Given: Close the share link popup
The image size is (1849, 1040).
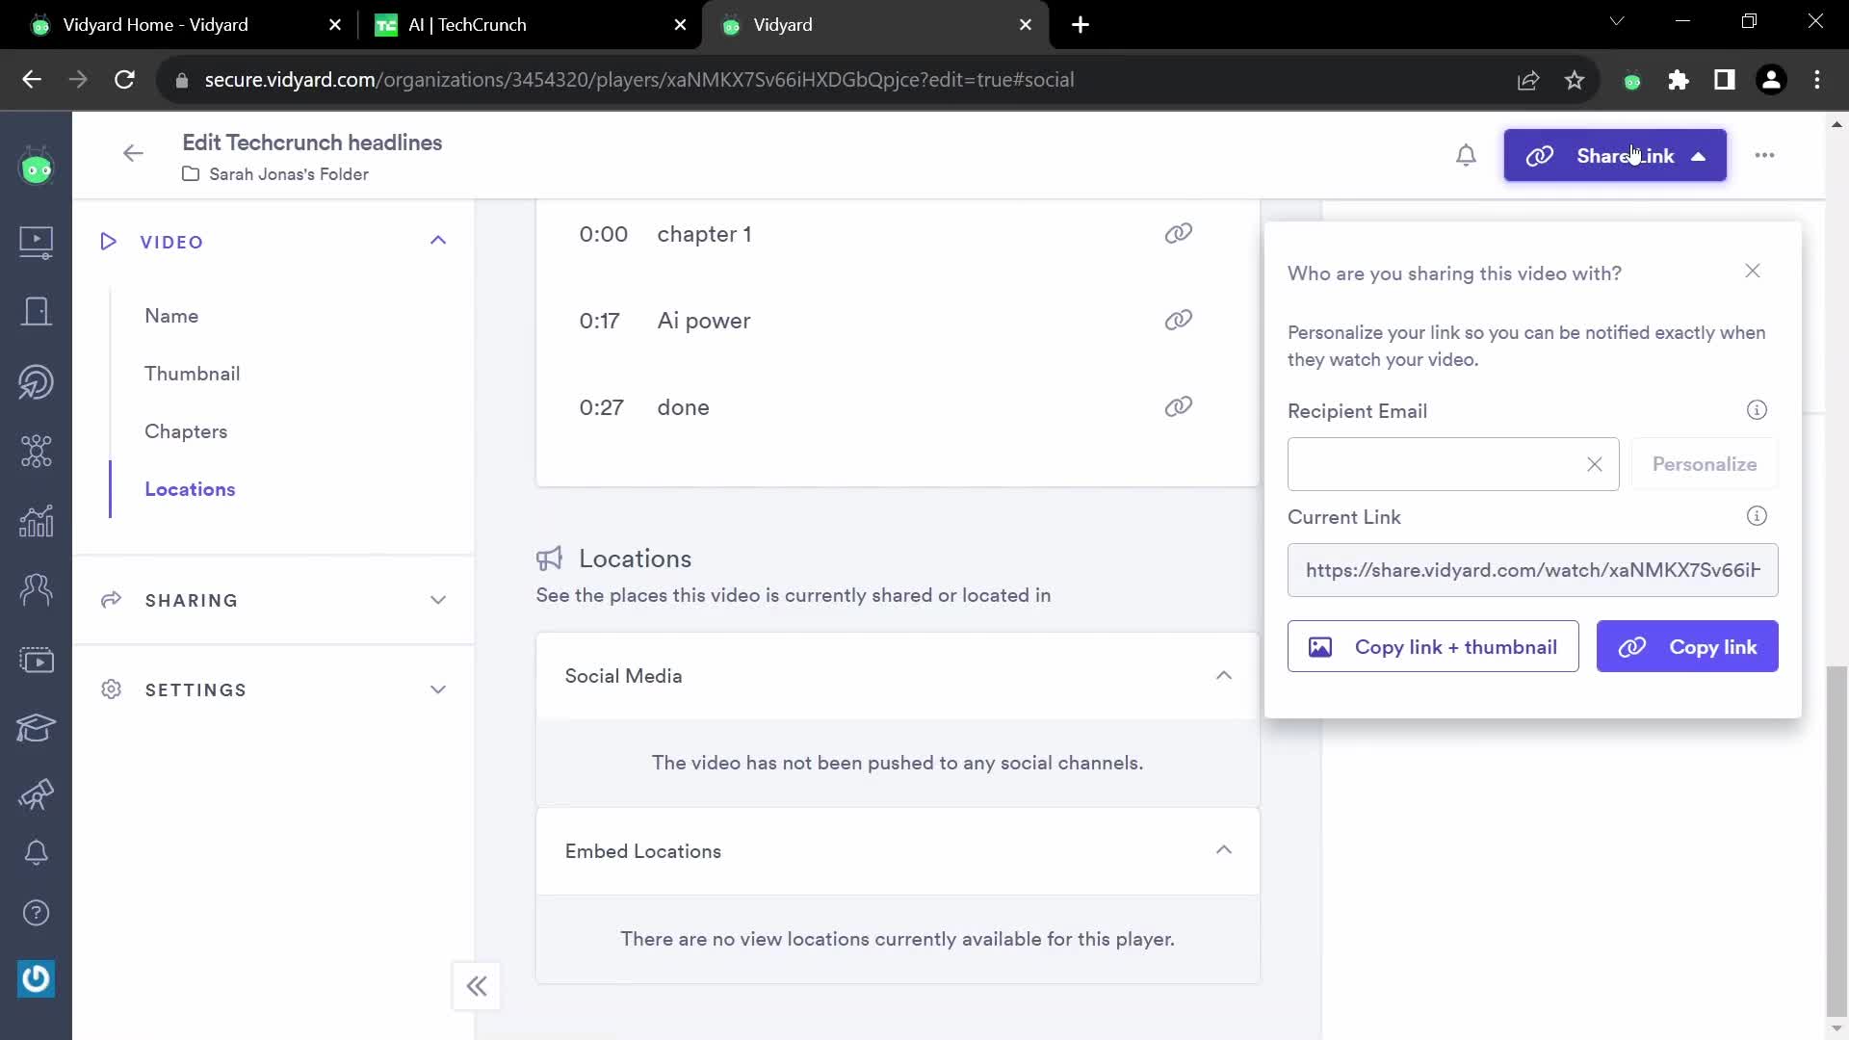Looking at the screenshot, I should 1753,272.
